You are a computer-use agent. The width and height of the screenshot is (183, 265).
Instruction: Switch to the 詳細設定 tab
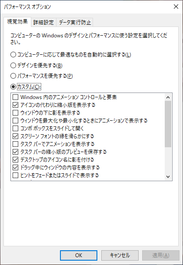pyautogui.click(x=43, y=22)
